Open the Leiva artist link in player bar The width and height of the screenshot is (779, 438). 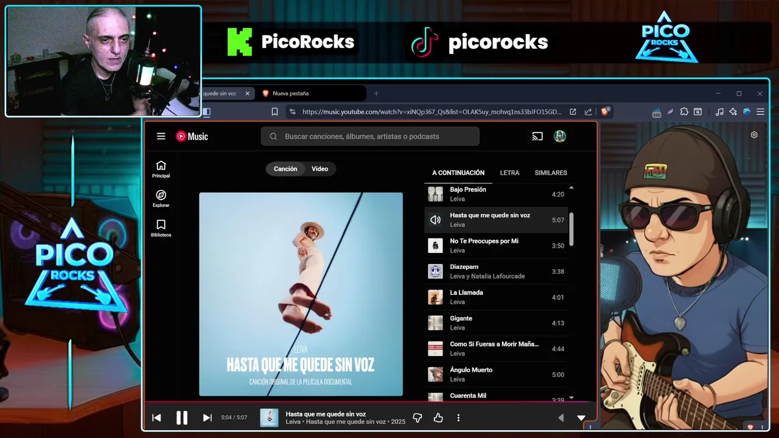pos(293,422)
